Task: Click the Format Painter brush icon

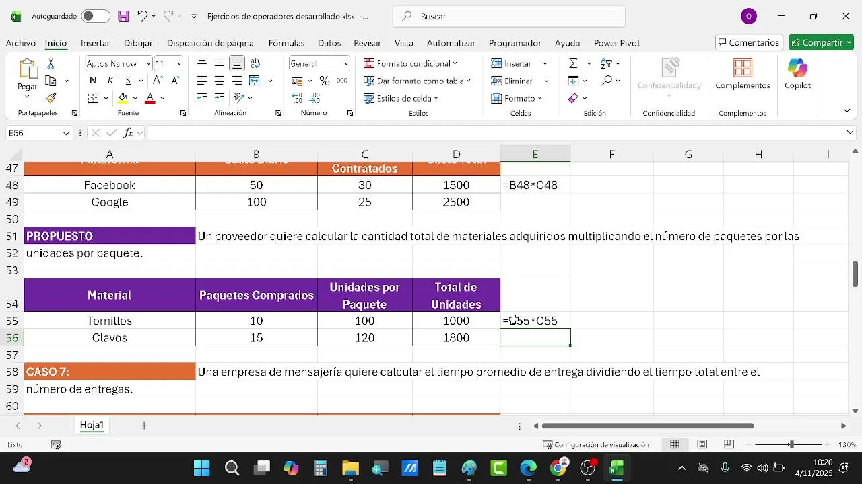Action: coord(51,98)
